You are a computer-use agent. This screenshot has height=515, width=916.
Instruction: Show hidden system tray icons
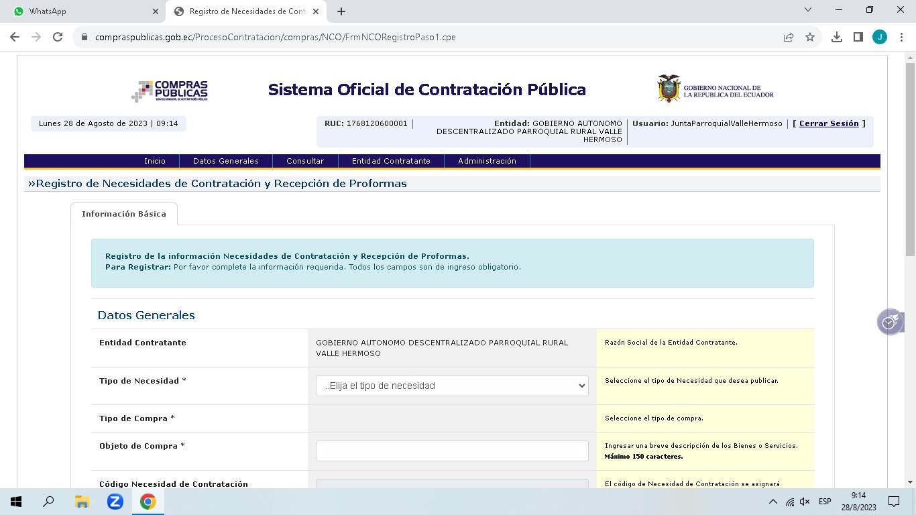tap(772, 502)
